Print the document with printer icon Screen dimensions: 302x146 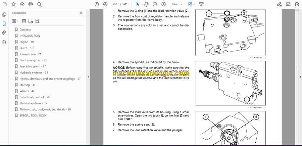coord(31,4)
